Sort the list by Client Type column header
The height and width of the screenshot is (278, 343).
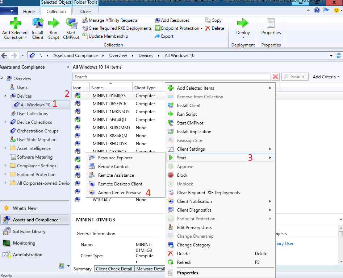[x=148, y=88]
